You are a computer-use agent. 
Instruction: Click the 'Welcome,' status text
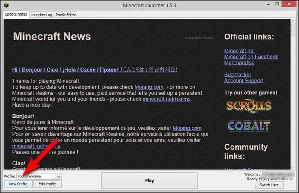pyautogui.click(x=252, y=174)
